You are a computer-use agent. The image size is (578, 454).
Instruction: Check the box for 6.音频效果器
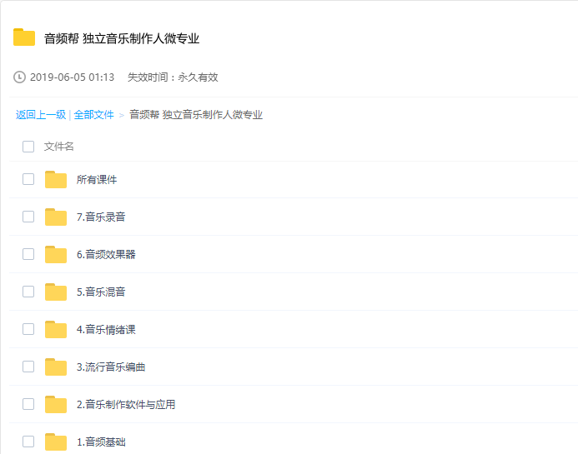[x=28, y=254]
